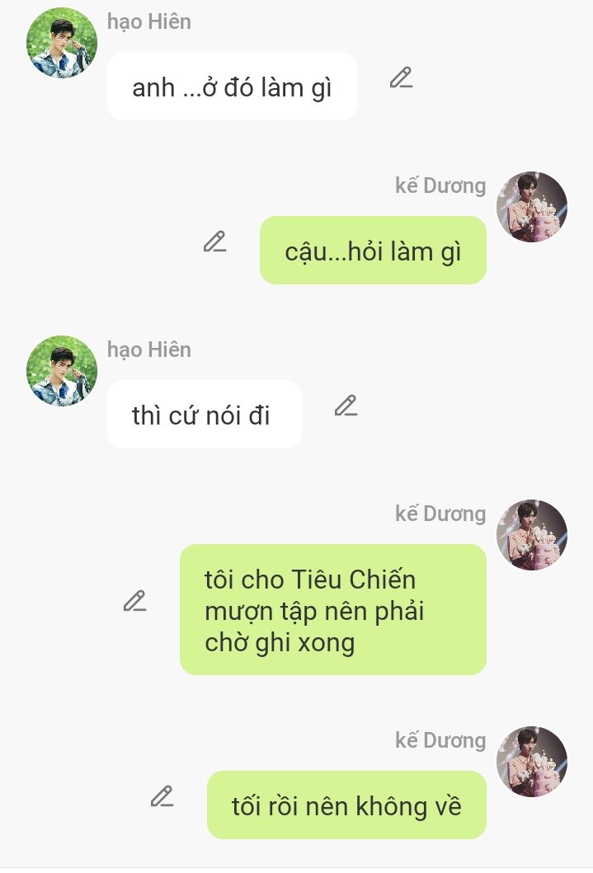
Task: Click kế Dương's avatar beside Tiêu Chiến message
Action: pyautogui.click(x=532, y=535)
